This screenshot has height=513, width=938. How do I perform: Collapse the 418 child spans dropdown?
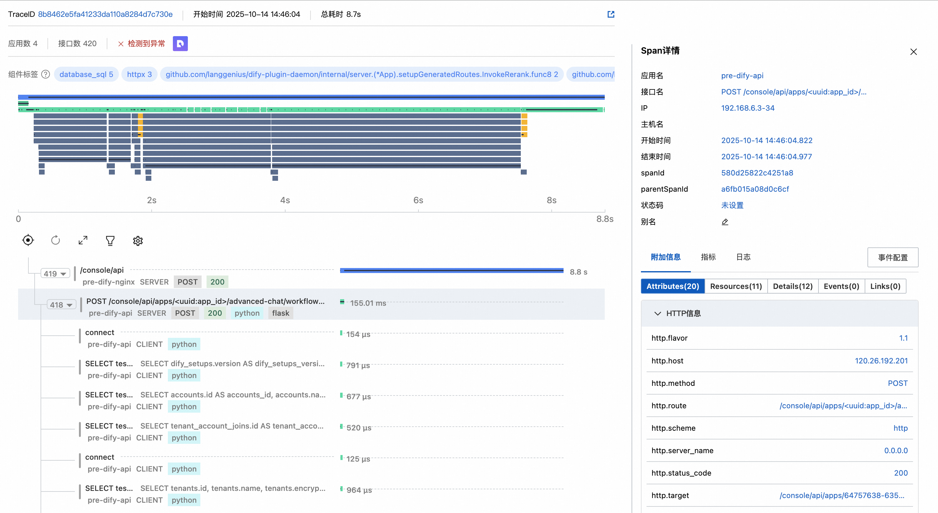click(x=61, y=305)
